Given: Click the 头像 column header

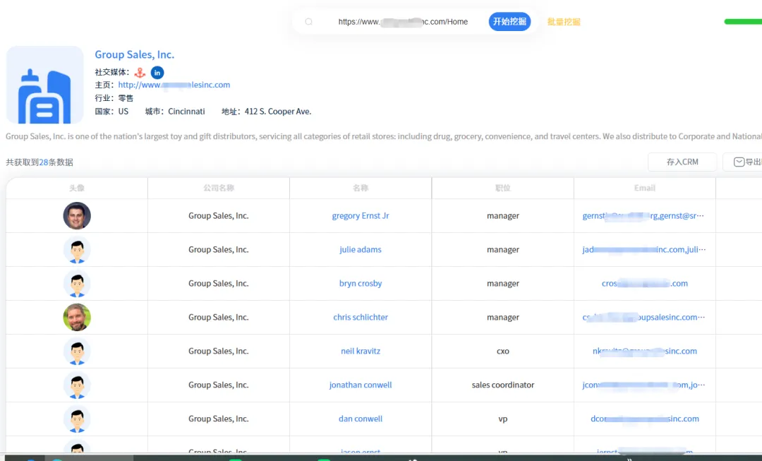Looking at the screenshot, I should point(77,188).
